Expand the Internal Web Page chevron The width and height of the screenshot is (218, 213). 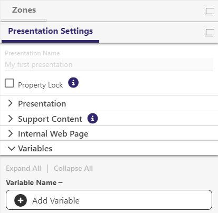pyautogui.click(x=11, y=133)
